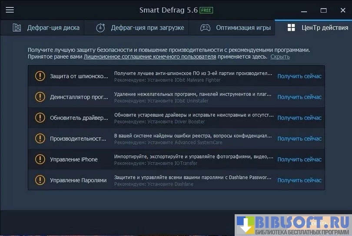Click warning icon beside Деинсталлятор прог...

40,97
